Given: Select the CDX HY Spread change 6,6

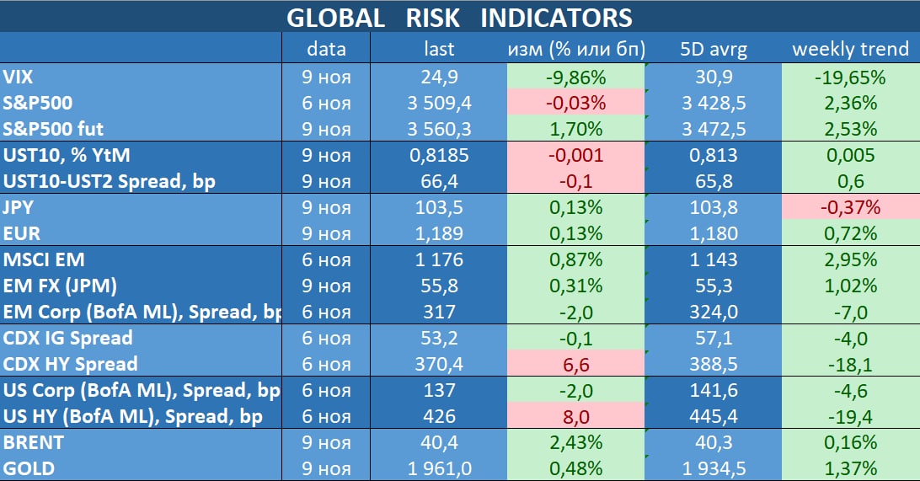Looking at the screenshot, I should pos(575,364).
